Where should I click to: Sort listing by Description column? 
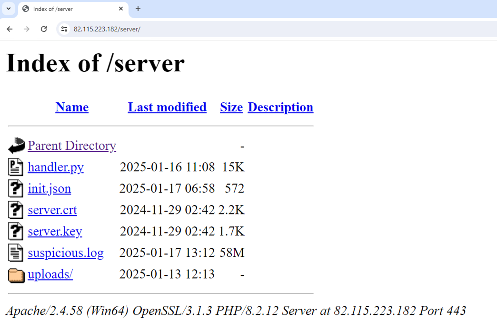click(280, 107)
